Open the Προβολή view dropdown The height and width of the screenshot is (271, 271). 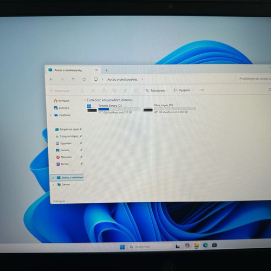click(183, 90)
